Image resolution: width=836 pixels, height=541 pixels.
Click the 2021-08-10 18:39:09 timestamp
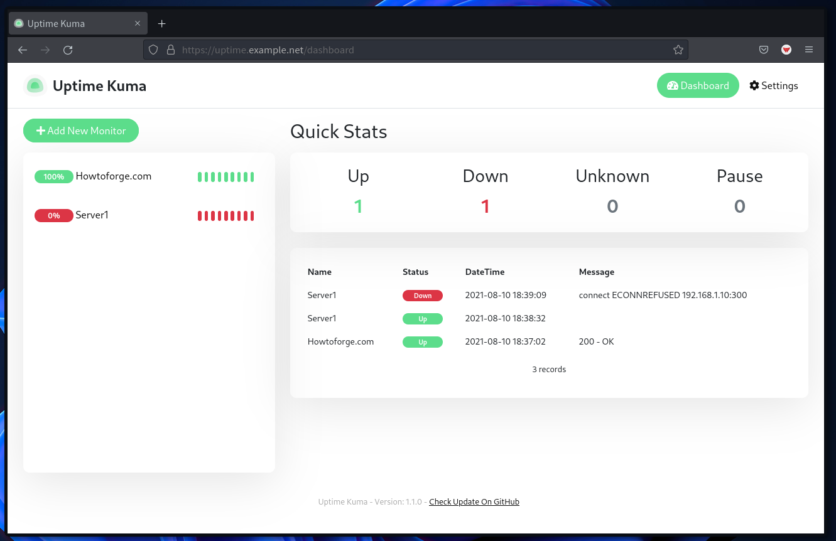506,295
